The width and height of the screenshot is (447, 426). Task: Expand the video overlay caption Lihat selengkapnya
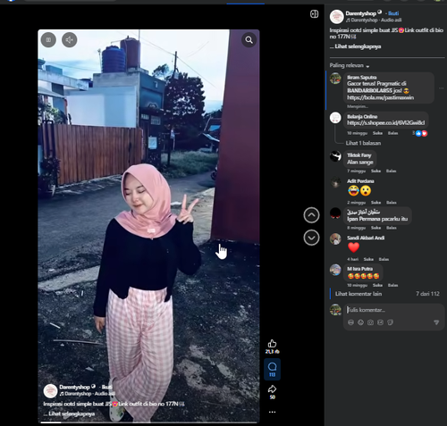[x=72, y=413]
